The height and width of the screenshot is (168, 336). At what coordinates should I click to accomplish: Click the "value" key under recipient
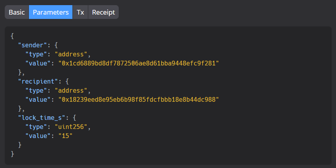point(38,99)
